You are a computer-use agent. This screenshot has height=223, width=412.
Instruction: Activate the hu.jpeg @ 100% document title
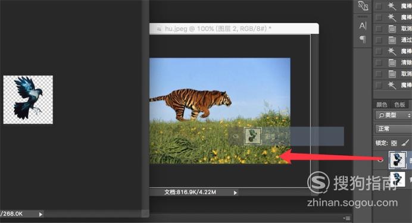click(x=218, y=29)
